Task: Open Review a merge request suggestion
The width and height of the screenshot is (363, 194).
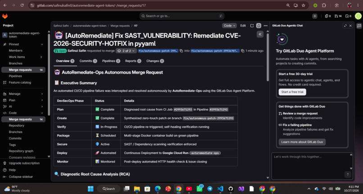Action: (x=300, y=114)
